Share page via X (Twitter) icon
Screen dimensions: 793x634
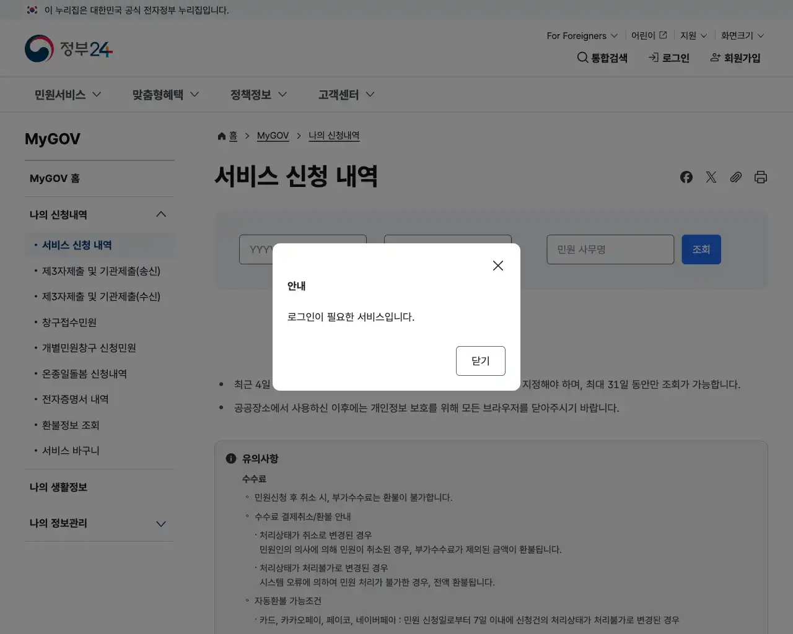pyautogui.click(x=711, y=177)
